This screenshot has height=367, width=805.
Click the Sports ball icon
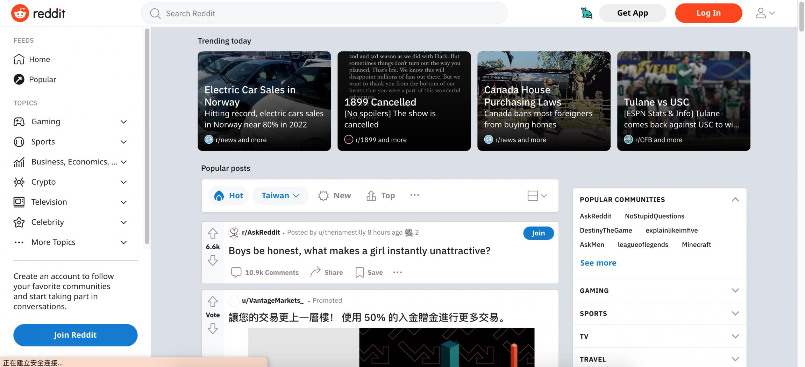pyautogui.click(x=19, y=142)
